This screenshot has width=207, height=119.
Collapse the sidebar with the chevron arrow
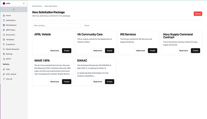[x=14, y=10]
